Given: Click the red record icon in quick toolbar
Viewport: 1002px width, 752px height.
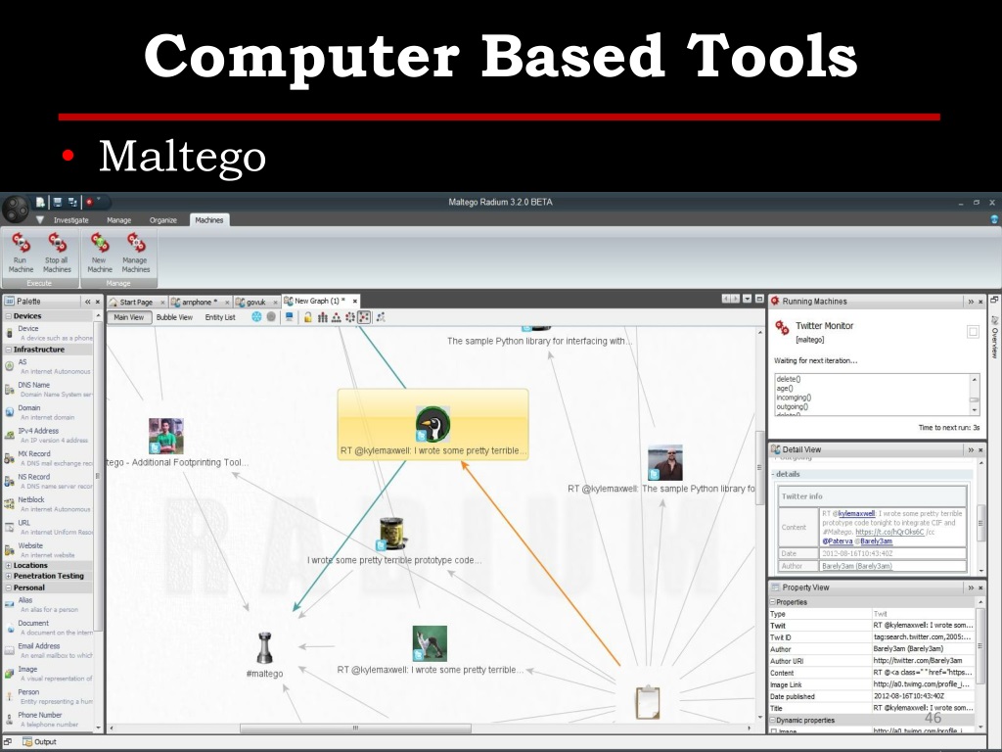Looking at the screenshot, I should pyautogui.click(x=89, y=202).
